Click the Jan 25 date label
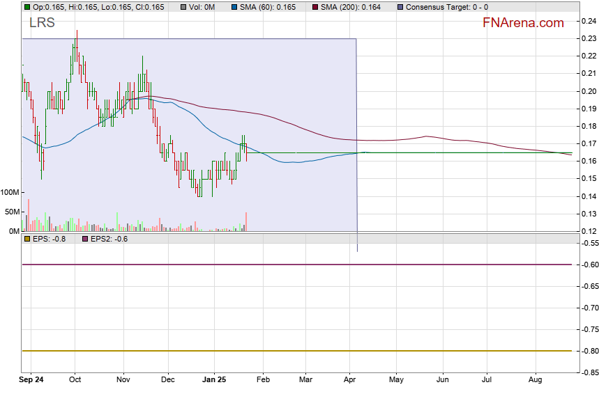The width and height of the screenshot is (599, 394). click(215, 380)
